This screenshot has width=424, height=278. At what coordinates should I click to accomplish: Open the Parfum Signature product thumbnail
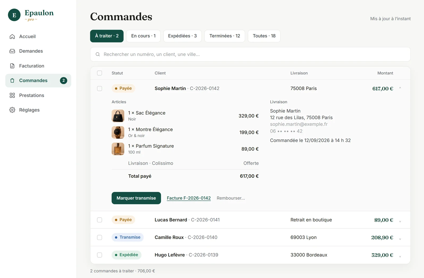(x=118, y=149)
